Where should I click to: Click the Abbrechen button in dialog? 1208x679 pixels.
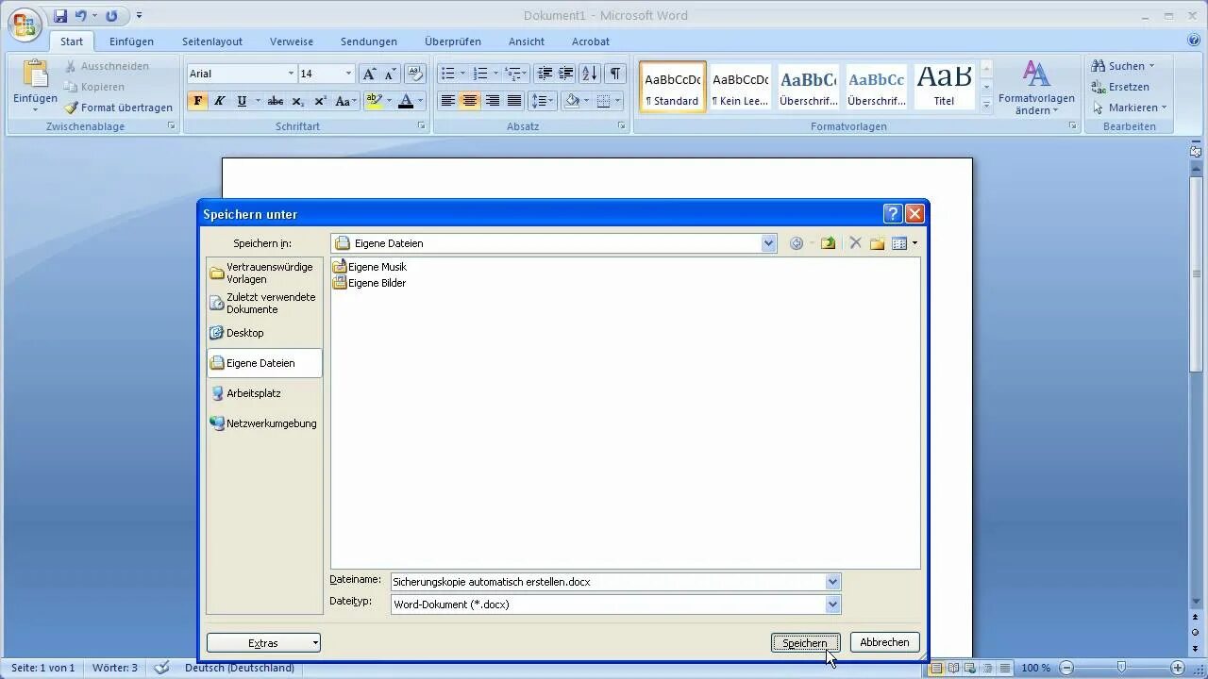tap(884, 642)
